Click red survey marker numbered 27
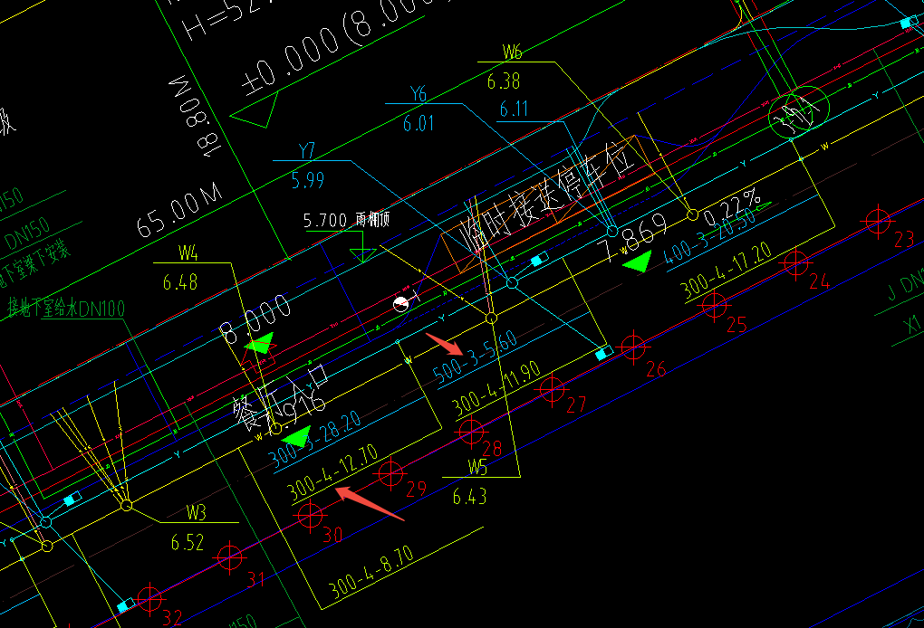This screenshot has width=924, height=628. pos(553,389)
